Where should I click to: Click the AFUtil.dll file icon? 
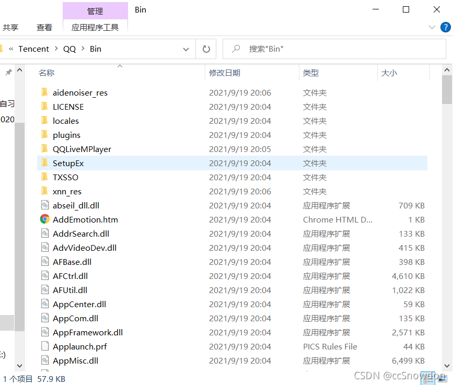click(x=45, y=290)
